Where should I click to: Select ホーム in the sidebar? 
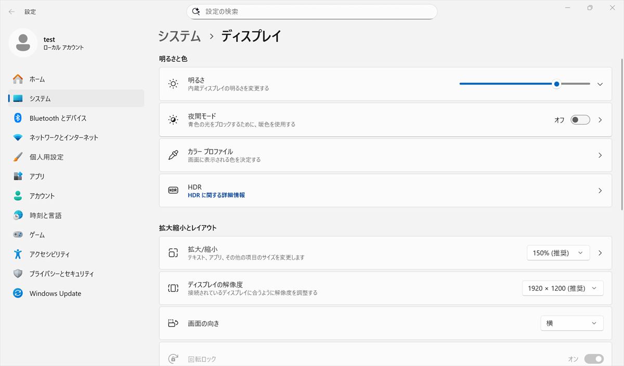coord(37,79)
